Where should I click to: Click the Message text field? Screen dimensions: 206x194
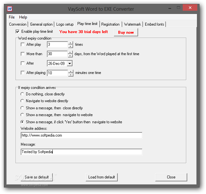[81, 152]
